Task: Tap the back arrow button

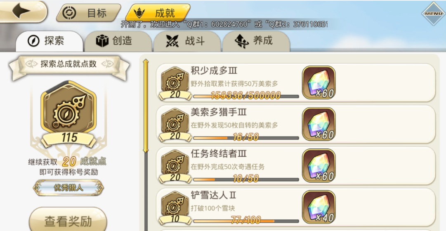Action: [x=23, y=12]
